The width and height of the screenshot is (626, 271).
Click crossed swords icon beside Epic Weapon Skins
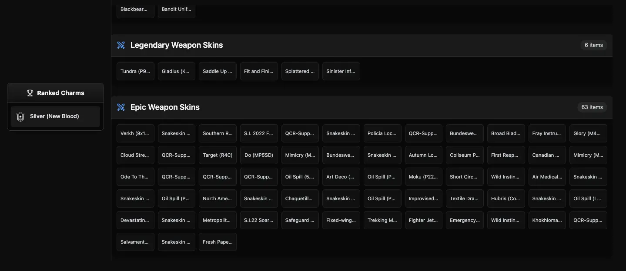[121, 107]
